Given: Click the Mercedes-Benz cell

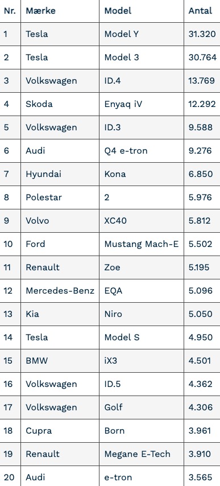Looking at the screenshot, I should point(60,291).
